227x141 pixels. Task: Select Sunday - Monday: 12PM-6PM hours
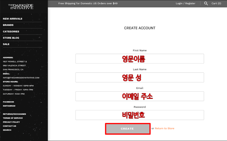coord(18,86)
